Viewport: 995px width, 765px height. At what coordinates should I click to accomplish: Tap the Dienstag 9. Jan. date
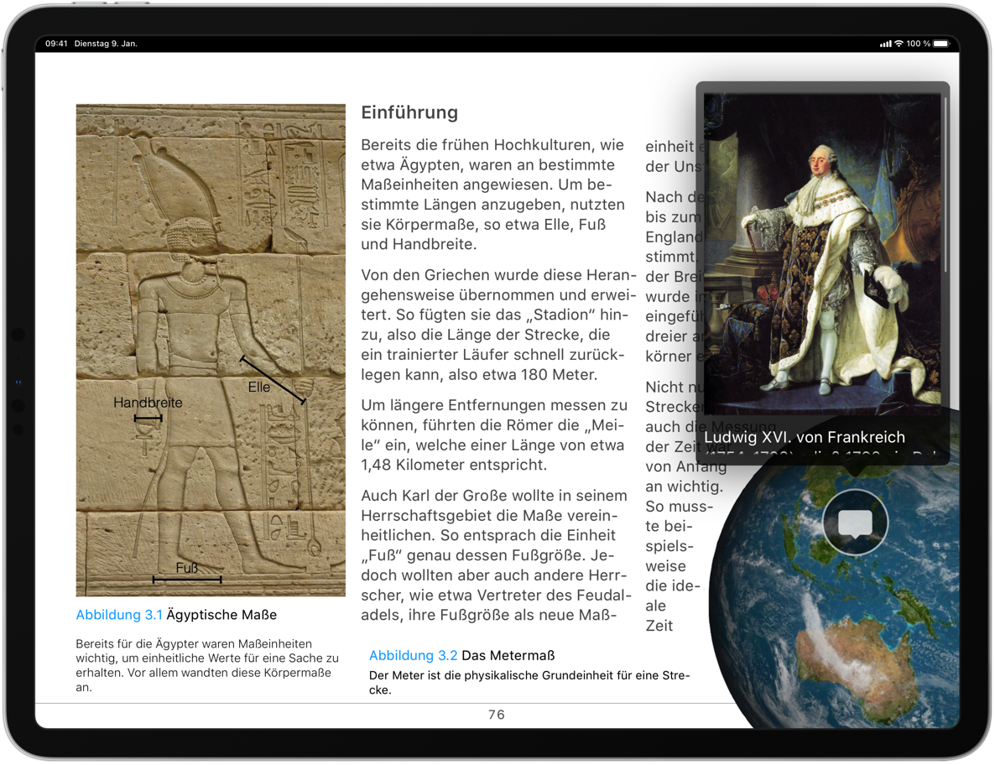pyautogui.click(x=106, y=44)
